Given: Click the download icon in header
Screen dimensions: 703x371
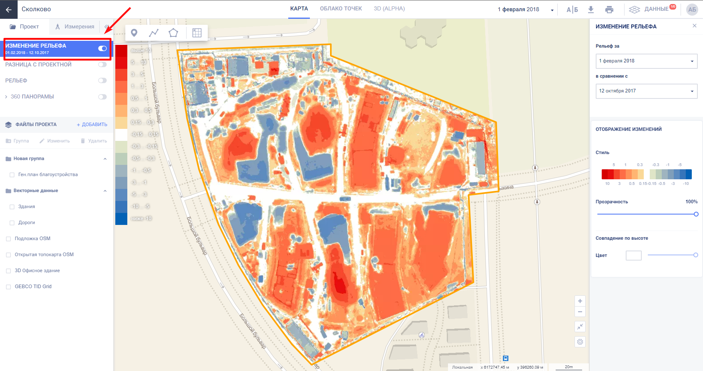Looking at the screenshot, I should click(x=591, y=10).
